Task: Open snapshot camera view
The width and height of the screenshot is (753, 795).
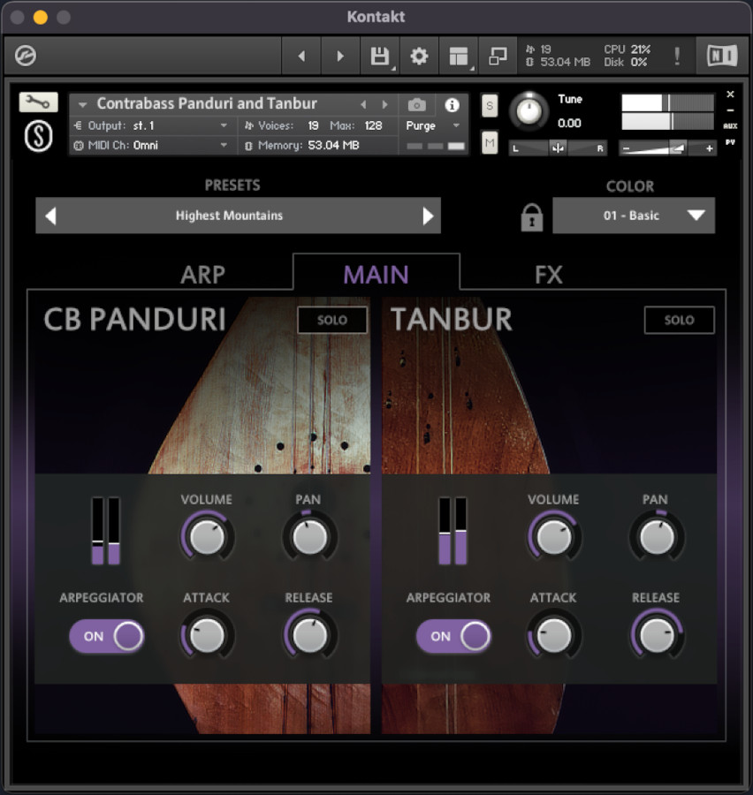Action: coord(416,105)
